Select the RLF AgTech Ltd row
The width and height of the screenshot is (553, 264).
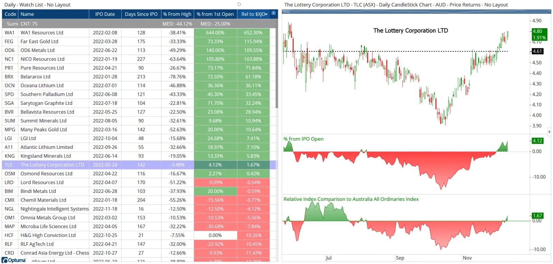coord(139,244)
